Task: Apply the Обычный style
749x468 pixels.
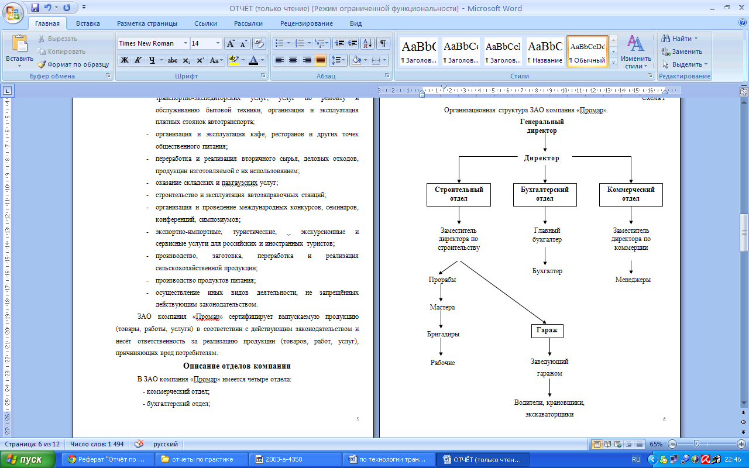Action: (587, 51)
